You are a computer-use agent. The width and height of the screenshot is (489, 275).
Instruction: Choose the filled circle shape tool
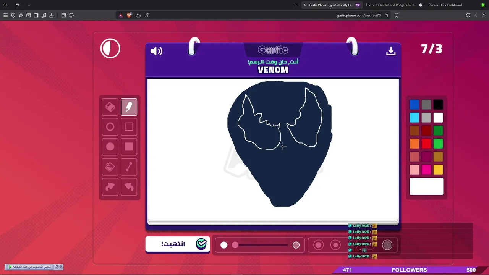pos(110,147)
